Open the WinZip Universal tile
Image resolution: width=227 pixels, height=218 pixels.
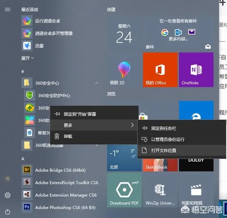click(x=160, y=190)
